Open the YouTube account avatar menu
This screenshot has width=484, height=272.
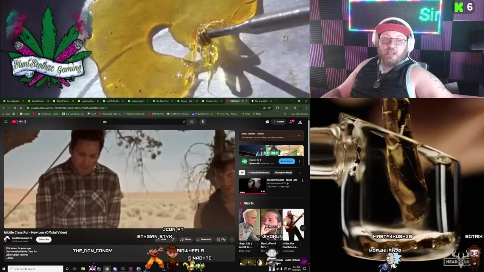(300, 122)
